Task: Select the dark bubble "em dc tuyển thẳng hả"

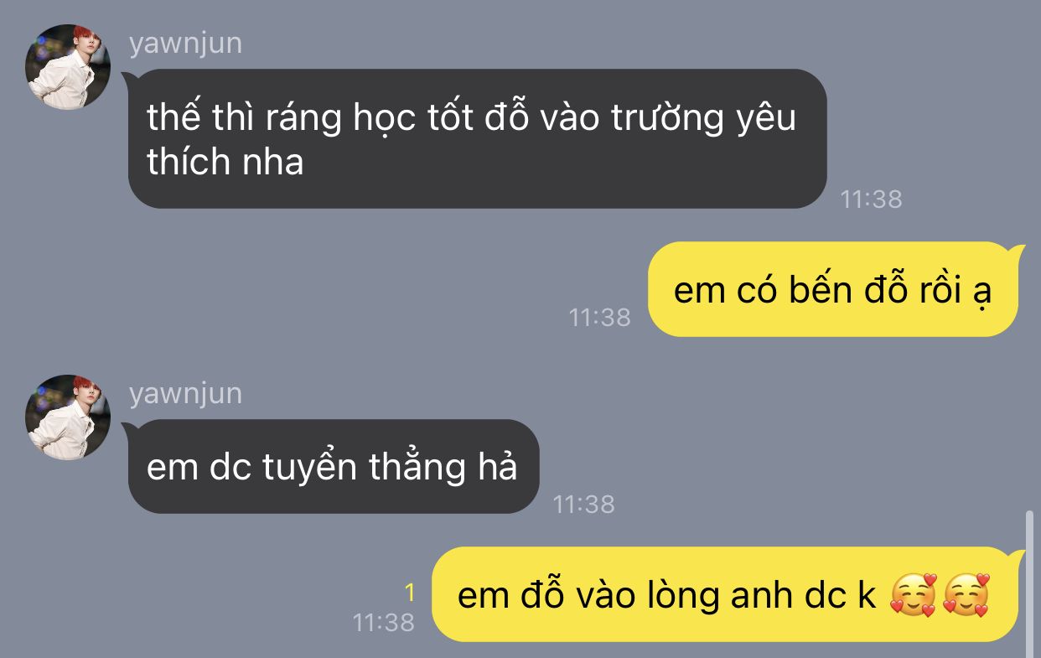Action: click(333, 467)
